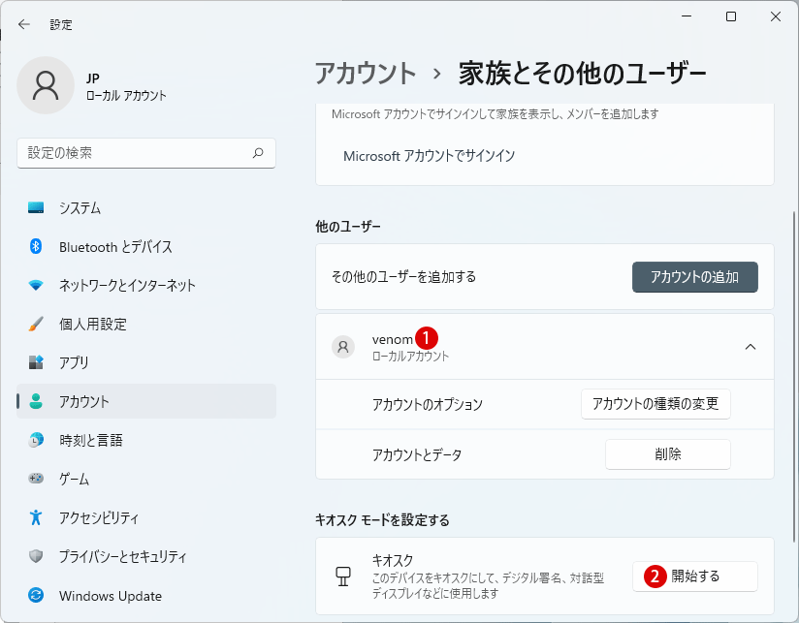Click the privacy shield icon
The image size is (799, 623).
(x=36, y=556)
